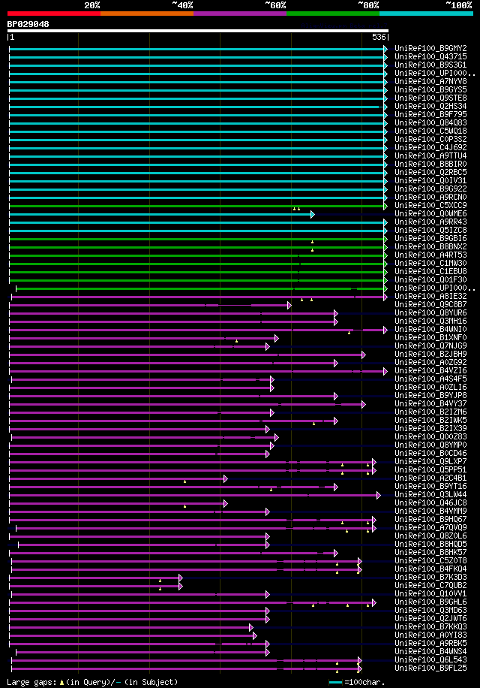Select the UniRef100_B9GBI6 label
The width and height of the screenshot is (480, 688).
pyautogui.click(x=430, y=239)
